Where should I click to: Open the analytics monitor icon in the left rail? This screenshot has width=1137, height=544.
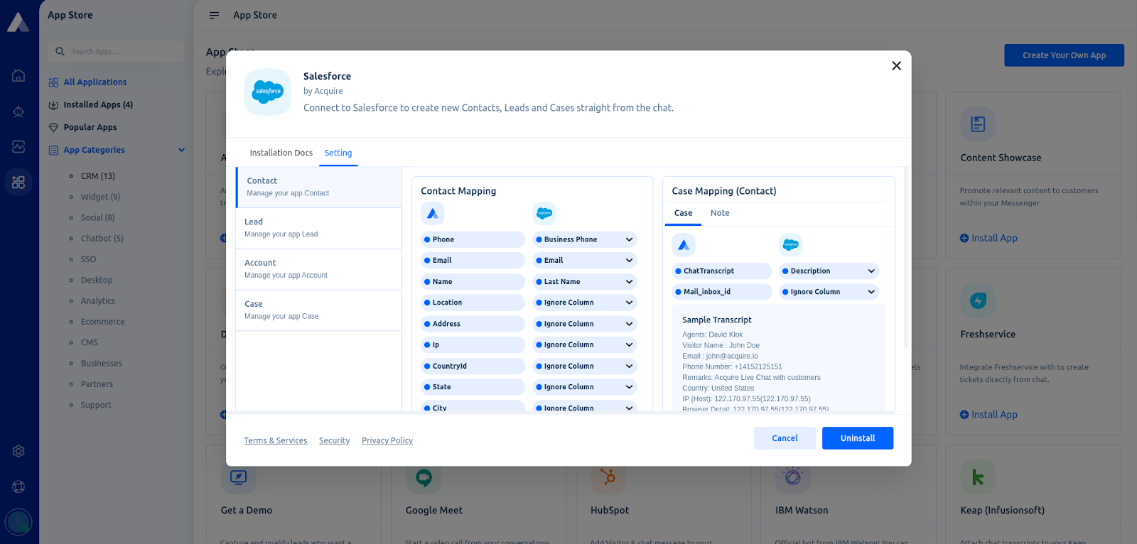pos(18,146)
